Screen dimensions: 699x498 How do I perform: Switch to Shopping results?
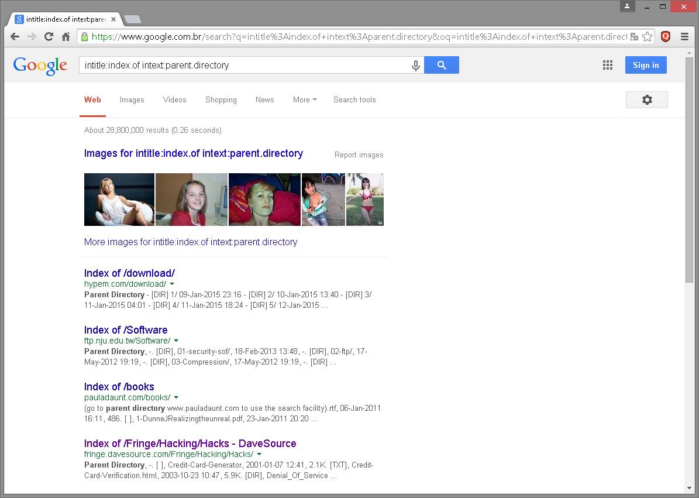pos(221,100)
